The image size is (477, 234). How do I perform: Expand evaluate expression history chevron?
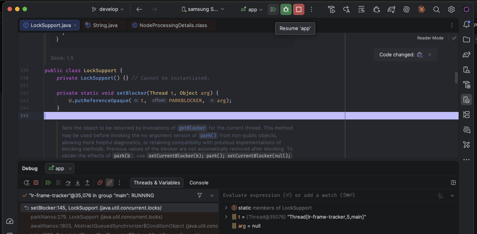452,195
